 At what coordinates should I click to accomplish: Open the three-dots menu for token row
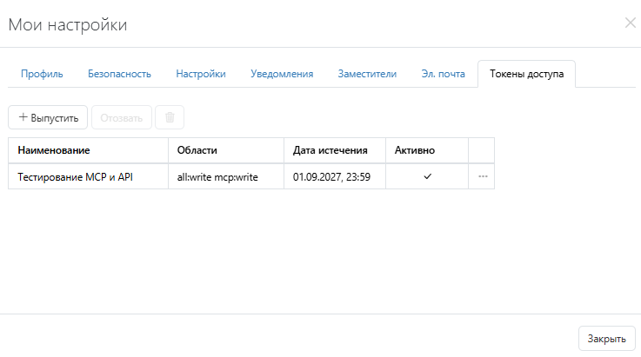click(x=483, y=176)
